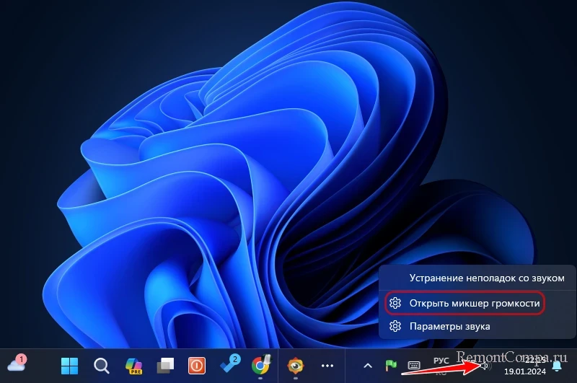Open the calendar showing date 19.01.2024
This screenshot has width=577, height=383.
pyautogui.click(x=525, y=371)
